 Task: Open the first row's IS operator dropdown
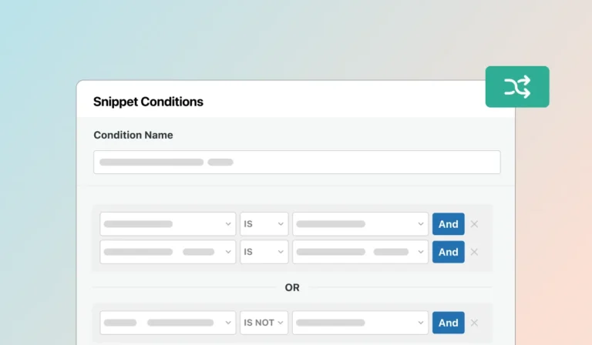tap(264, 224)
